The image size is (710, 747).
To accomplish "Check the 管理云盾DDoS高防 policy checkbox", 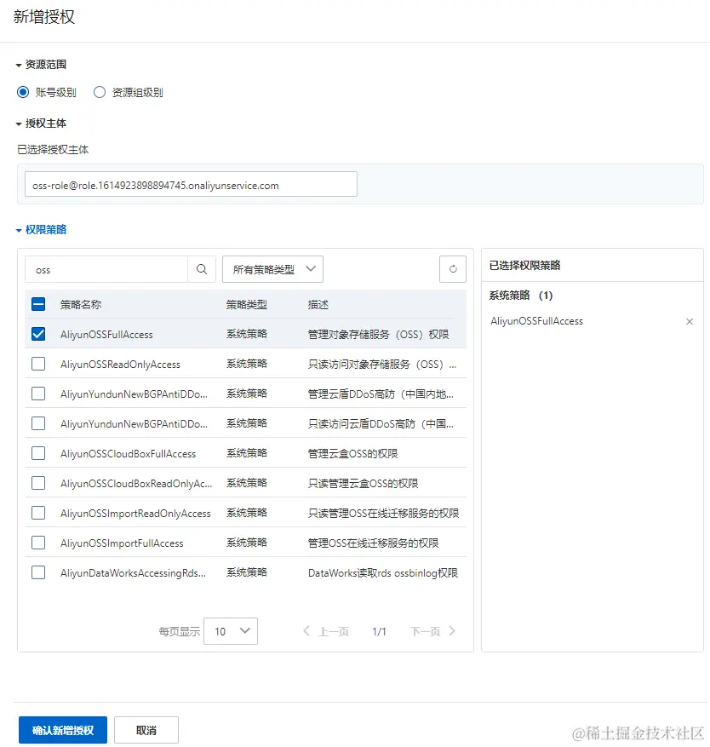I will click(x=38, y=394).
